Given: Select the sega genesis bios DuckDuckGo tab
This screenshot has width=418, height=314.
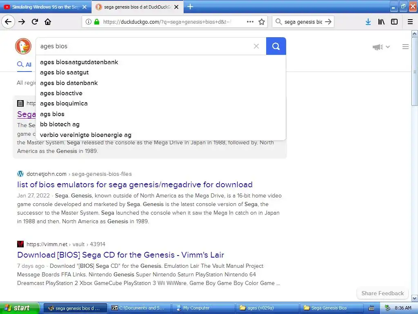Looking at the screenshot, I should point(137,7).
